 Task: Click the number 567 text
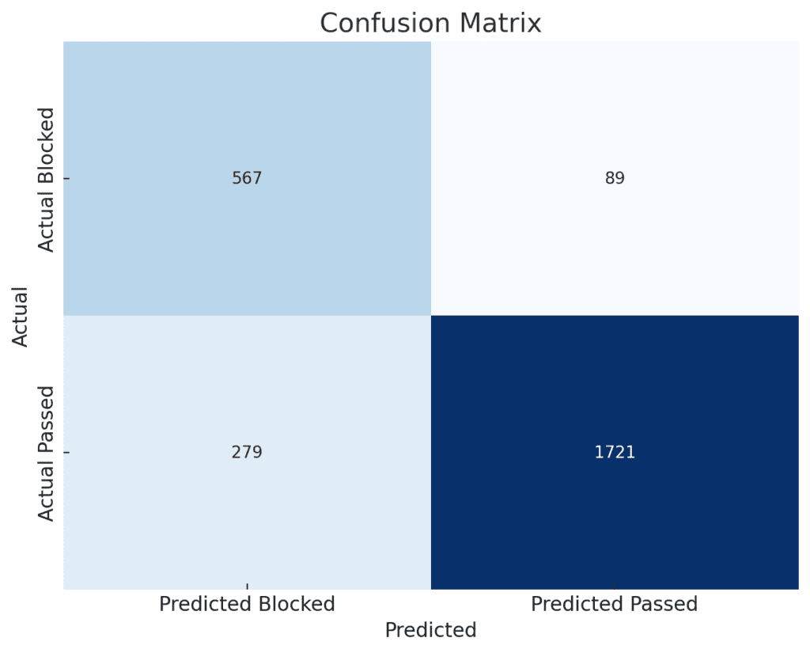tap(247, 178)
